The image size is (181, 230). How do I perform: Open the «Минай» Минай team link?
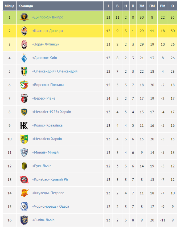[x=45, y=153]
